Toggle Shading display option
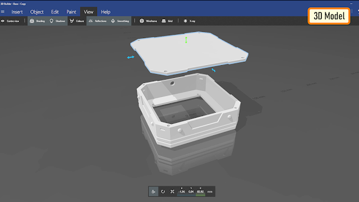Image resolution: width=359 pixels, height=202 pixels. pos(38,21)
